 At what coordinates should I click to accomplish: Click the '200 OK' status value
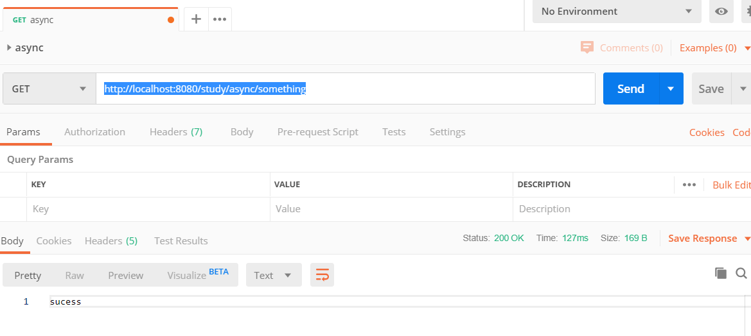pyautogui.click(x=509, y=238)
